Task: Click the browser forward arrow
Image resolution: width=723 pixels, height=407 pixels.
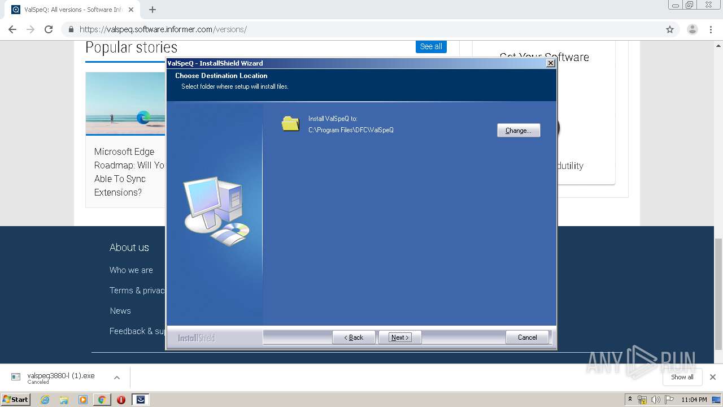Action: [x=31, y=29]
